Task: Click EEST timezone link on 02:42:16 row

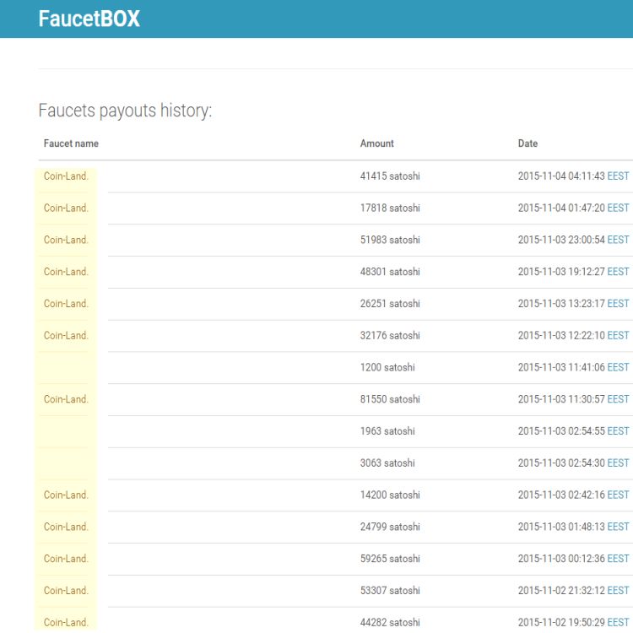Action: coord(618,495)
